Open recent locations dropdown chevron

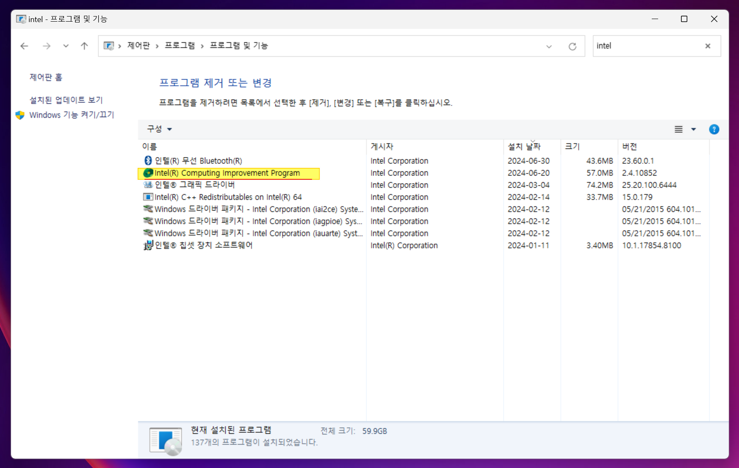66,46
